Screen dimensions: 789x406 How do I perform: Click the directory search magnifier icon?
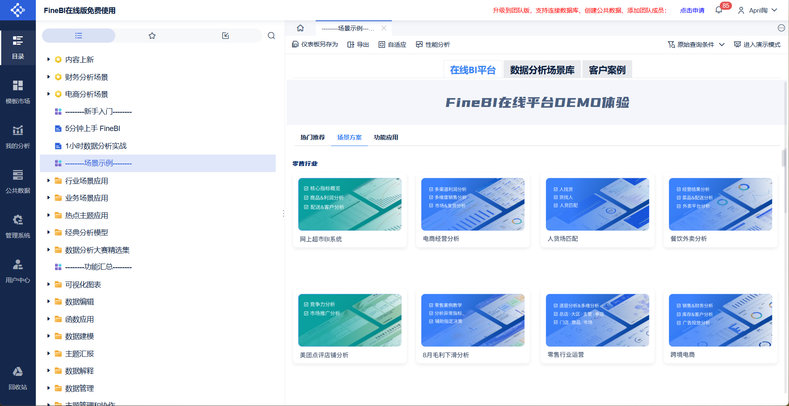coord(271,36)
